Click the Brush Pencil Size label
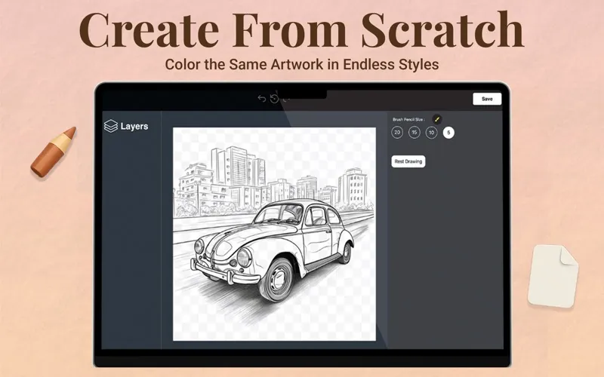Image resolution: width=604 pixels, height=377 pixels. click(x=408, y=120)
